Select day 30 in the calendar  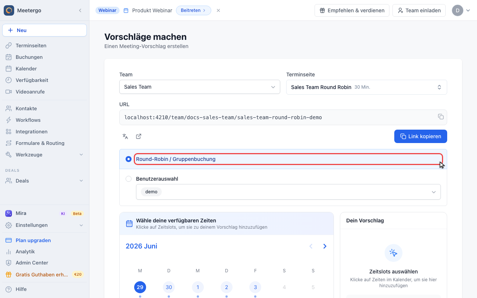coord(169,287)
